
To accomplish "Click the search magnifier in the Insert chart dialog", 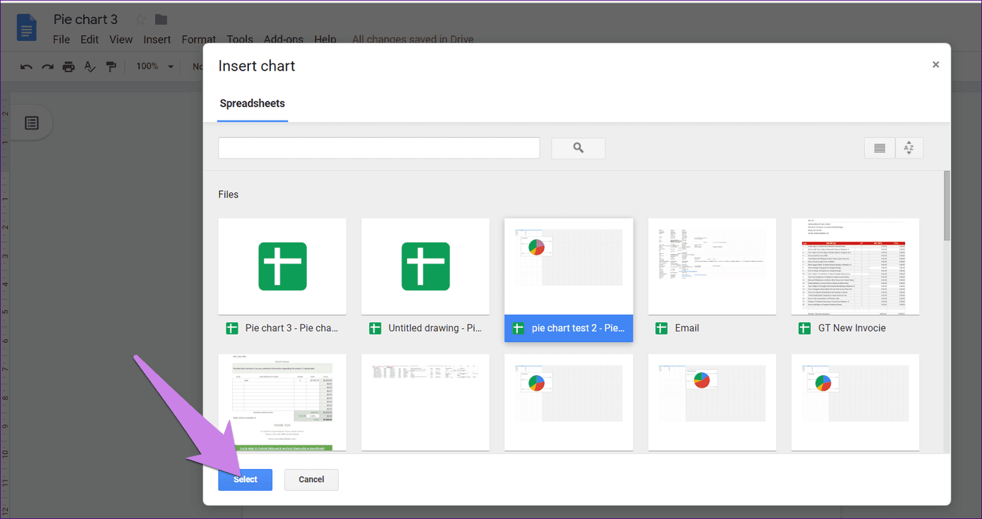I will coord(578,148).
